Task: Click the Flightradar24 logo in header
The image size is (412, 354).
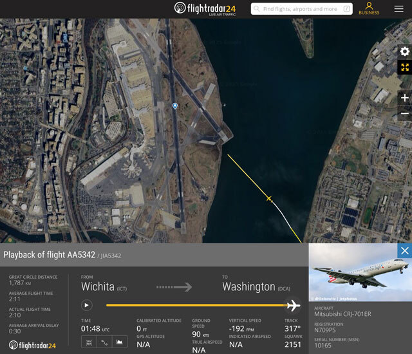Action: pos(205,8)
